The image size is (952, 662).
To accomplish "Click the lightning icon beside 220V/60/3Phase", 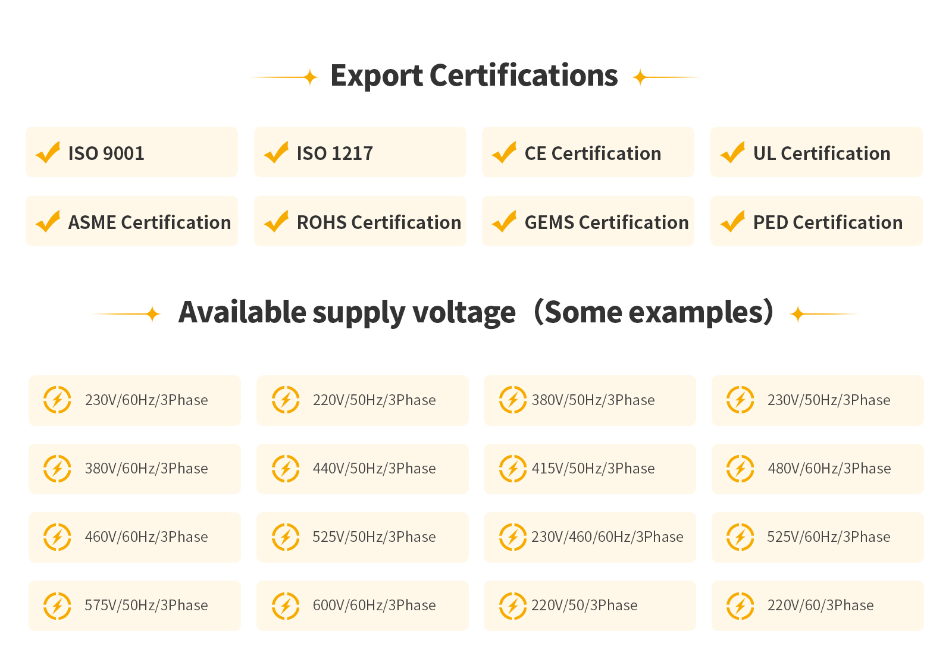I will pos(740,605).
